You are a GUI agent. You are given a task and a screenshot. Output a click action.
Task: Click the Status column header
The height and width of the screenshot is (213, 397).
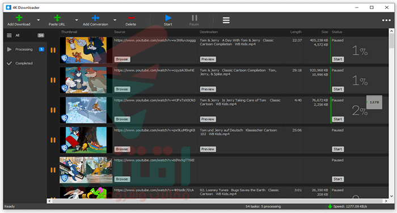point(337,32)
